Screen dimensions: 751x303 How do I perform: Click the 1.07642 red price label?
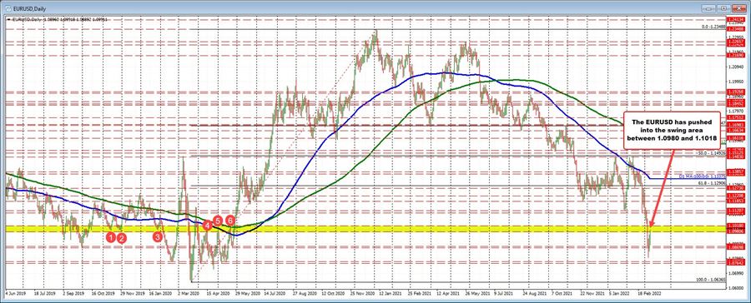pos(735,262)
